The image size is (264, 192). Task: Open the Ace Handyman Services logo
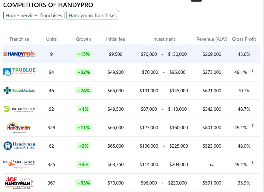pyautogui.click(x=19, y=183)
